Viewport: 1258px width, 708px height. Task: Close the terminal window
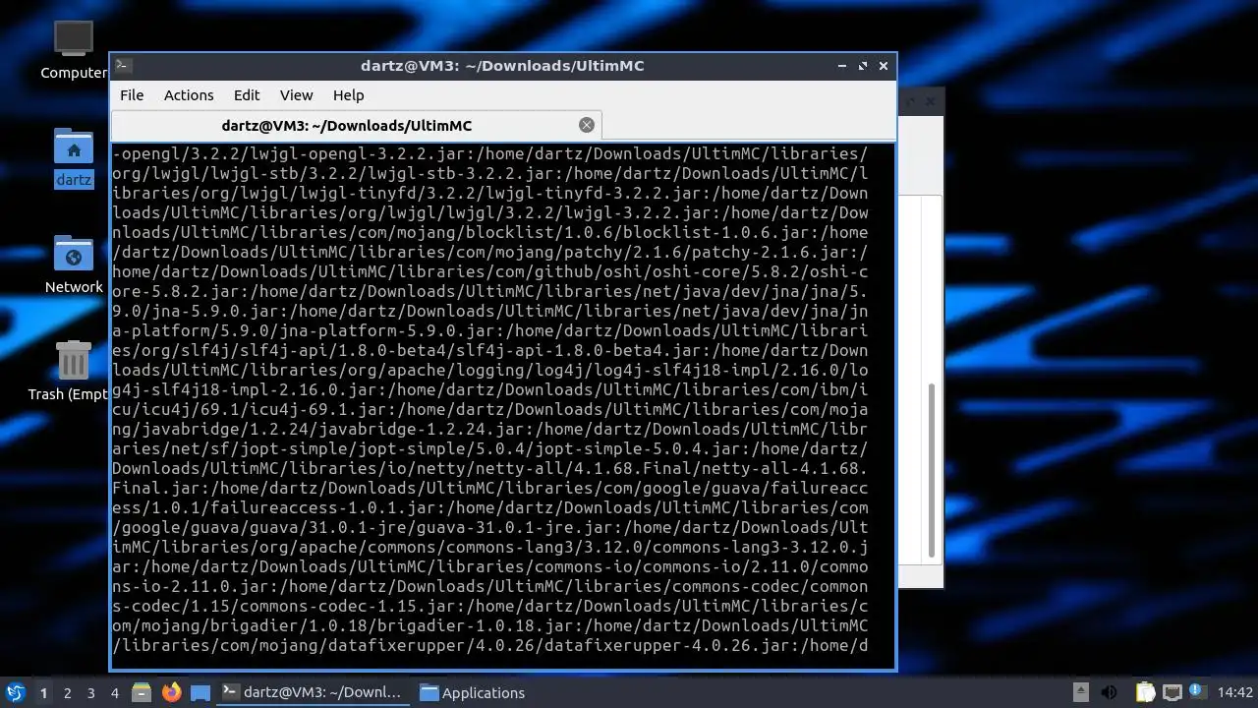(x=884, y=66)
